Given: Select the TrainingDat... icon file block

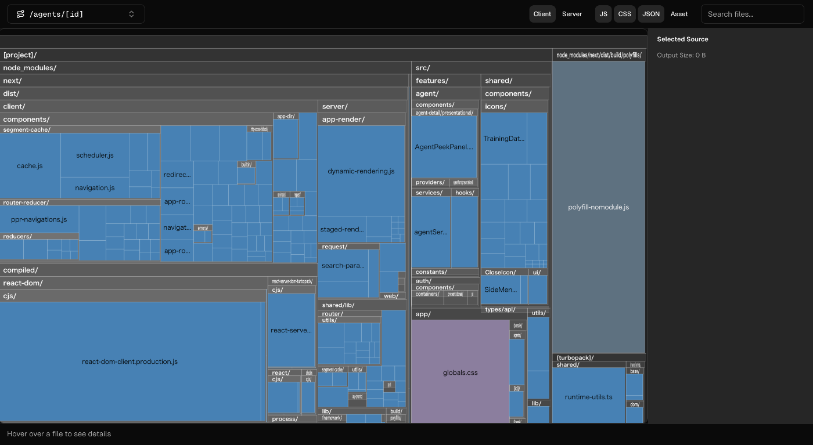Looking at the screenshot, I should point(504,139).
